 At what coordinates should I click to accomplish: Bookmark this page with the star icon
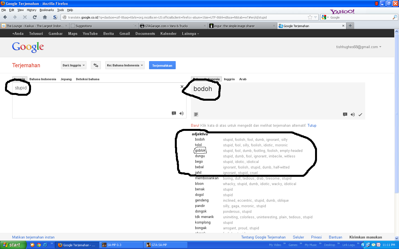coord(310,17)
